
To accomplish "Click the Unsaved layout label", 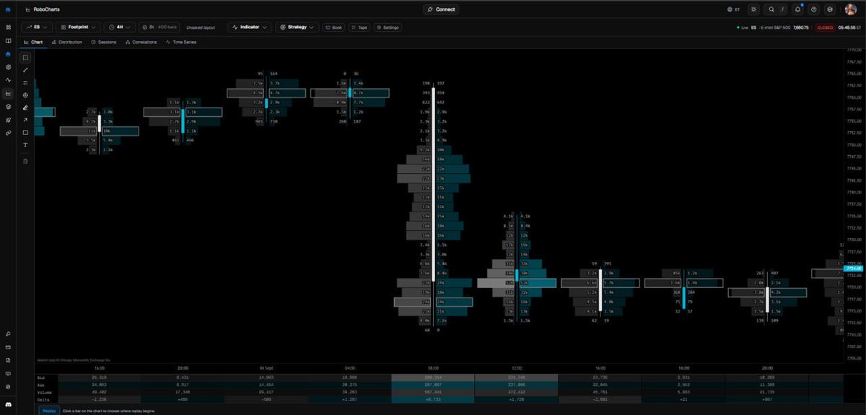I will click(x=199, y=27).
